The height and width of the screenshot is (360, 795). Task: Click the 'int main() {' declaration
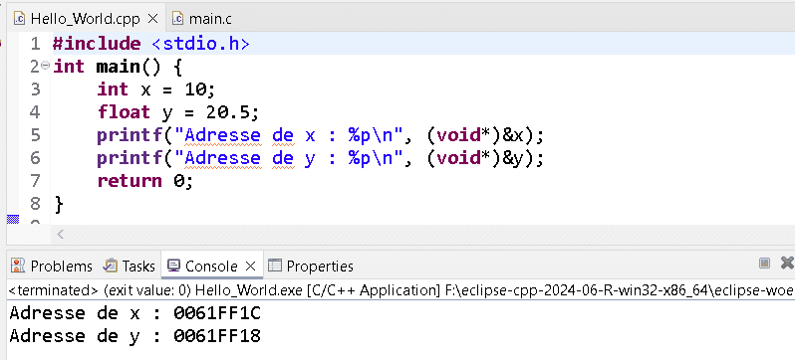pos(118,67)
